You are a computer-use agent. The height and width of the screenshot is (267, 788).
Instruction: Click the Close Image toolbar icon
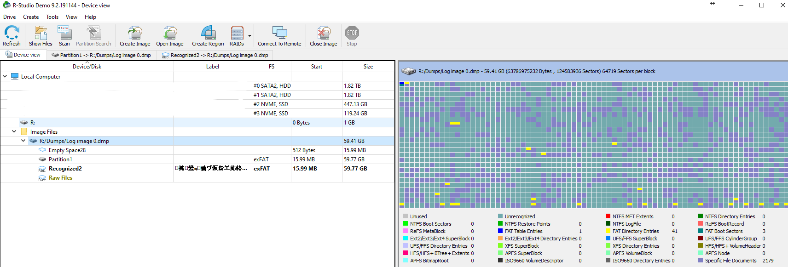pyautogui.click(x=323, y=35)
